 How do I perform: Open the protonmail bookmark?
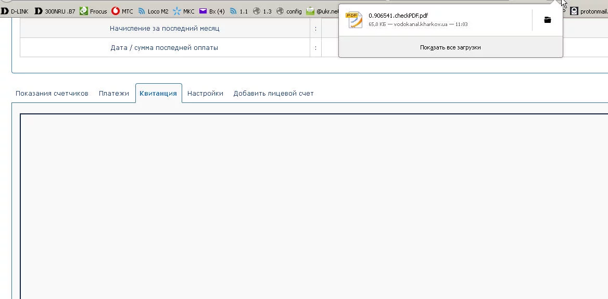click(589, 11)
